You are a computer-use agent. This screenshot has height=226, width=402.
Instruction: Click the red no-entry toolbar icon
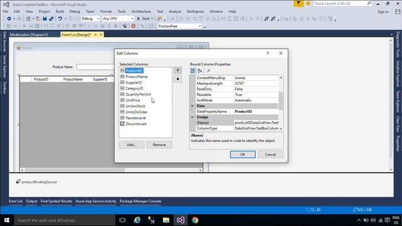click(x=133, y=26)
